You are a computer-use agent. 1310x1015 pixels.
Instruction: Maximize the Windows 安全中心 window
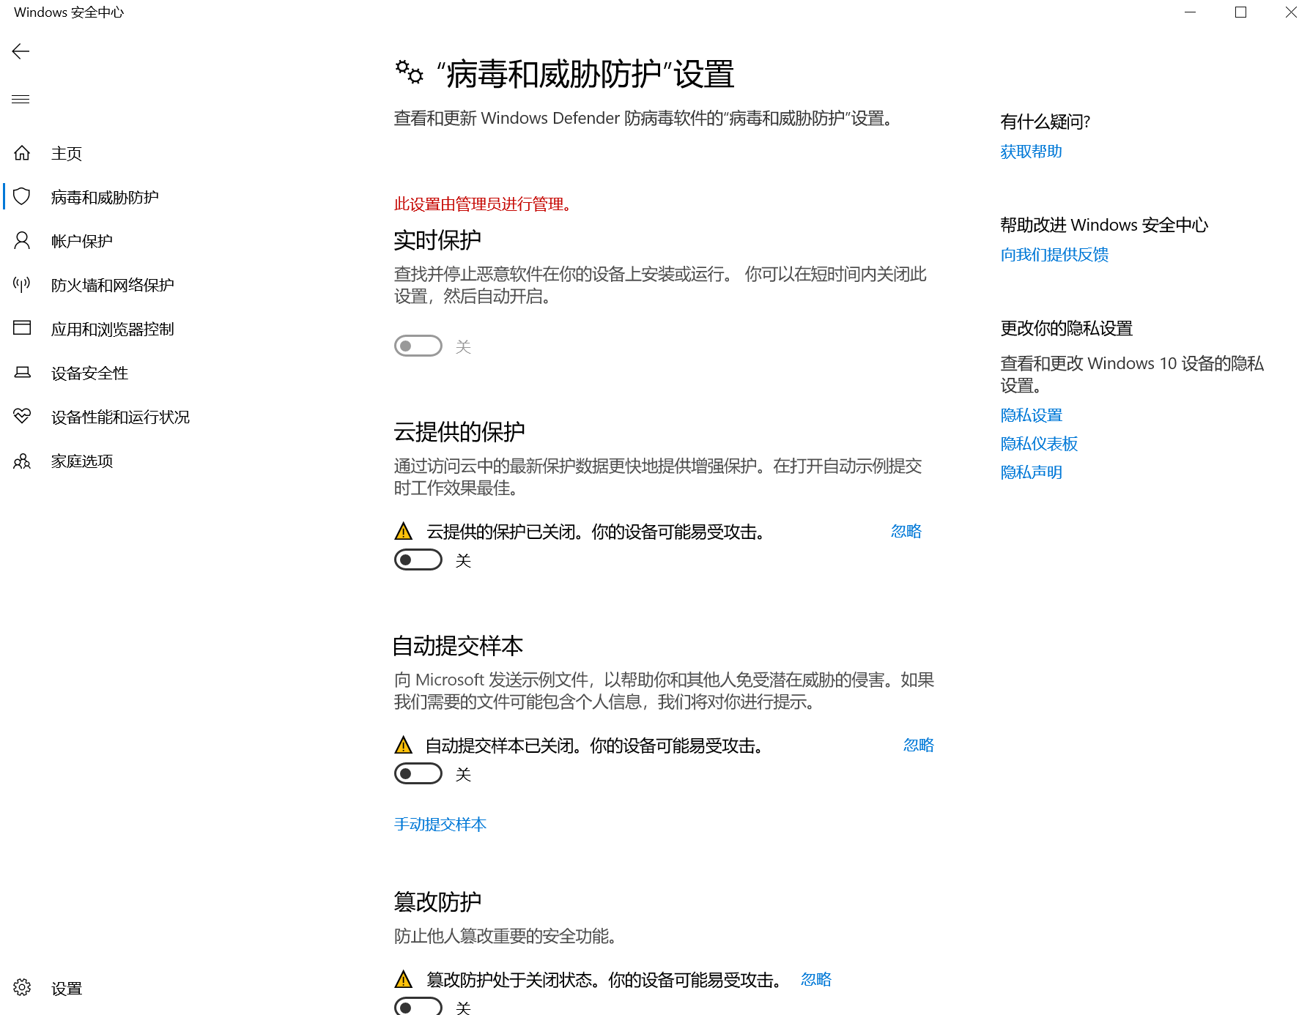click(x=1240, y=12)
